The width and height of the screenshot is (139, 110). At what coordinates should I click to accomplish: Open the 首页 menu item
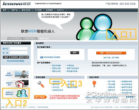(x=5, y=10)
